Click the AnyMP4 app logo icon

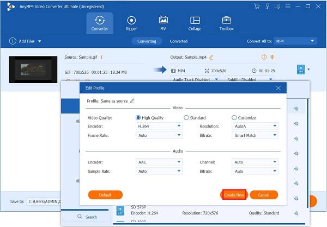pyautogui.click(x=11, y=7)
